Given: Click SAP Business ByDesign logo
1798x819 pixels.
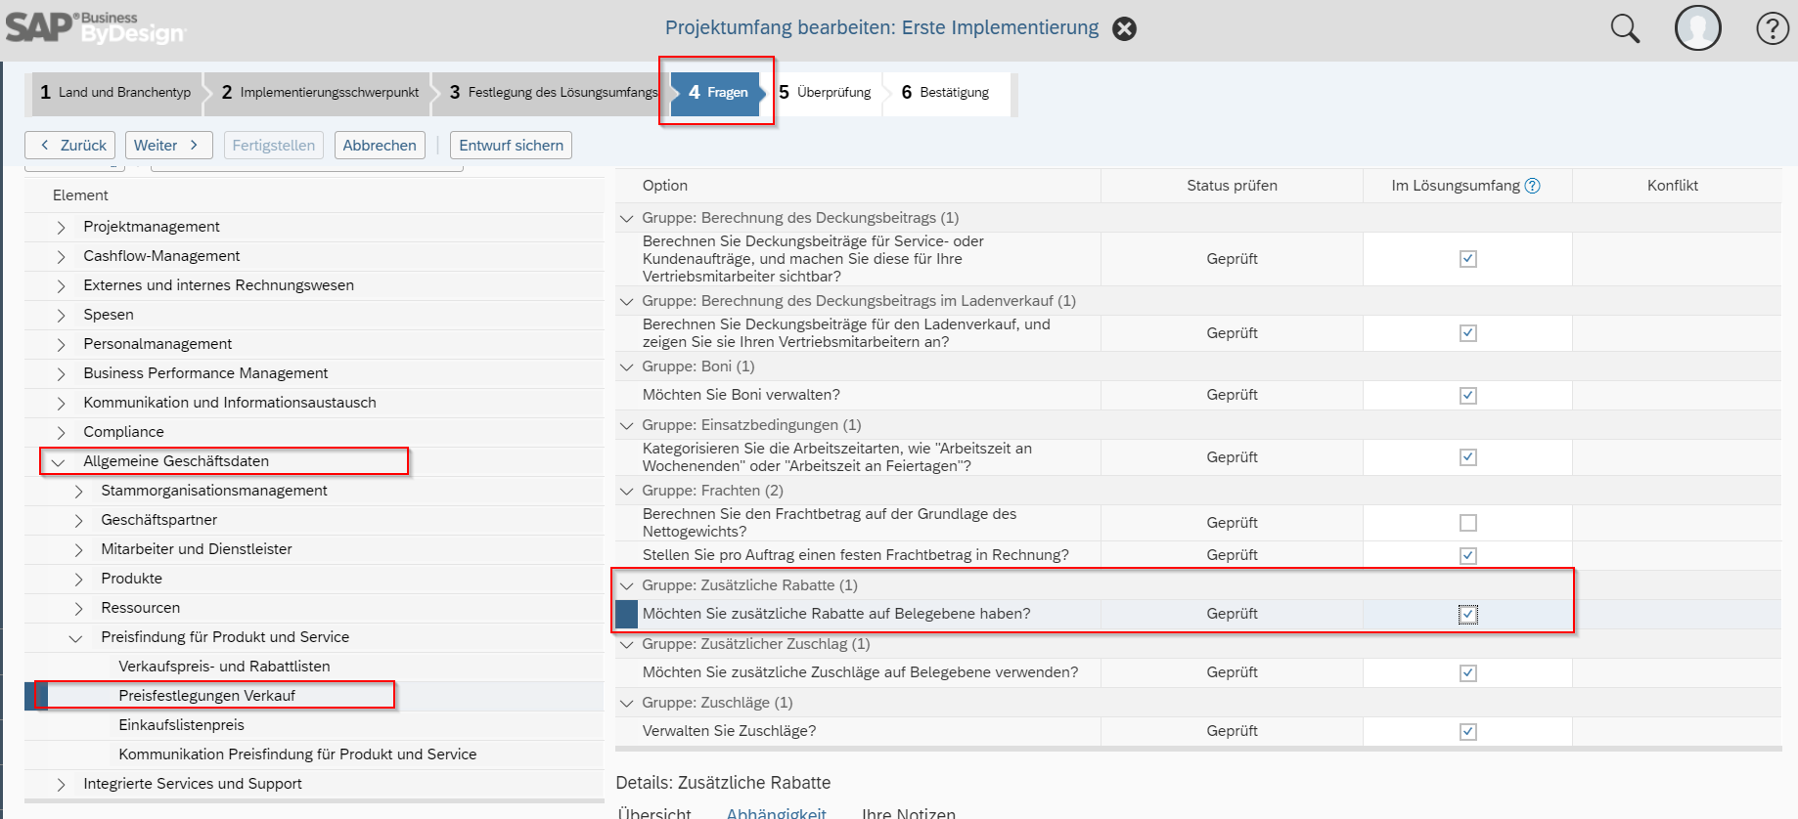Looking at the screenshot, I should 95,28.
